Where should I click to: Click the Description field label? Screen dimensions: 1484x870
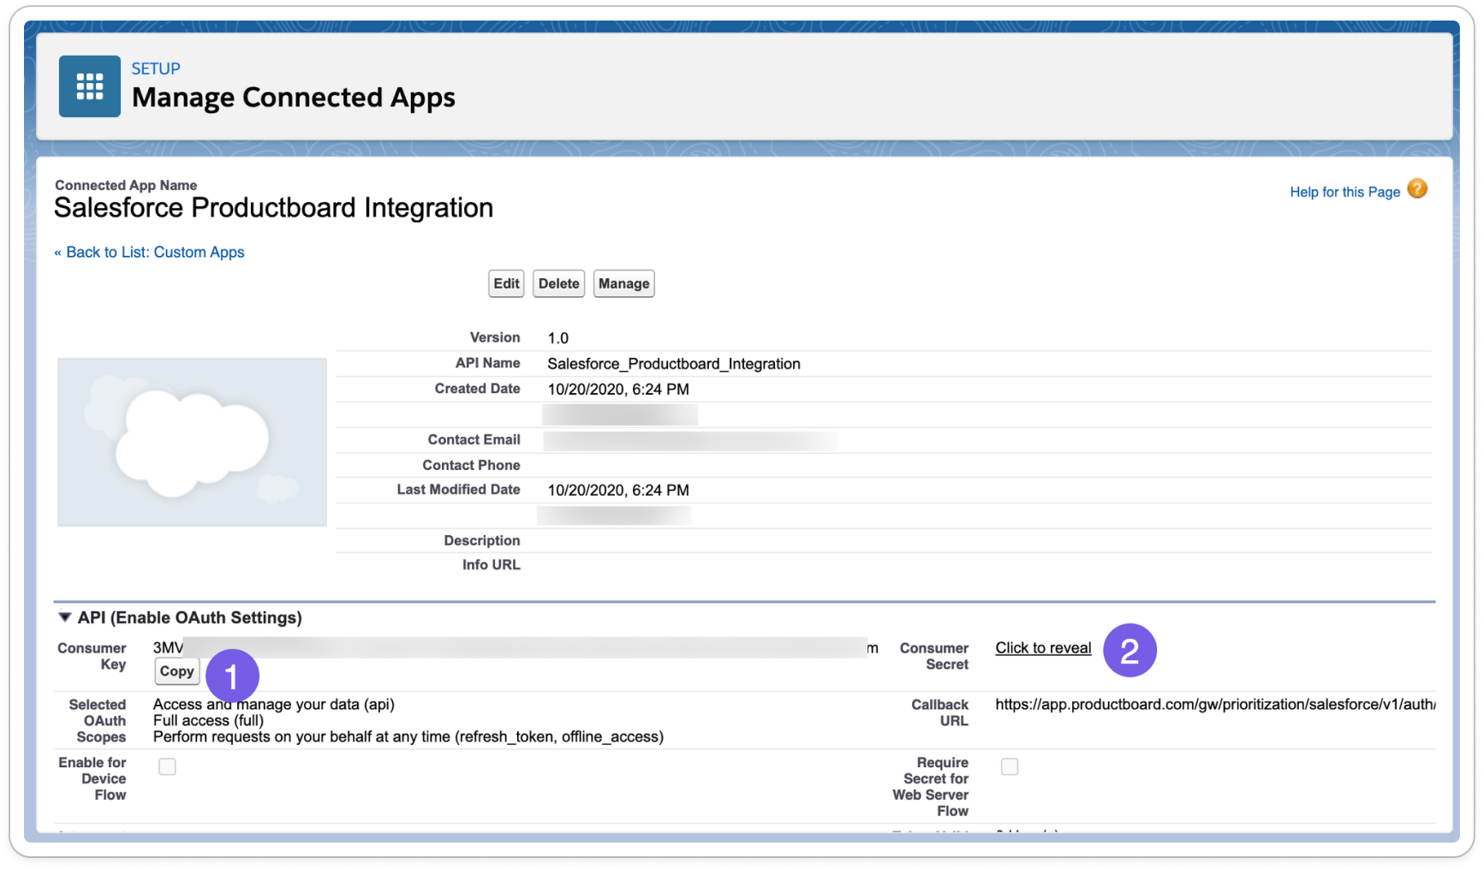[481, 540]
